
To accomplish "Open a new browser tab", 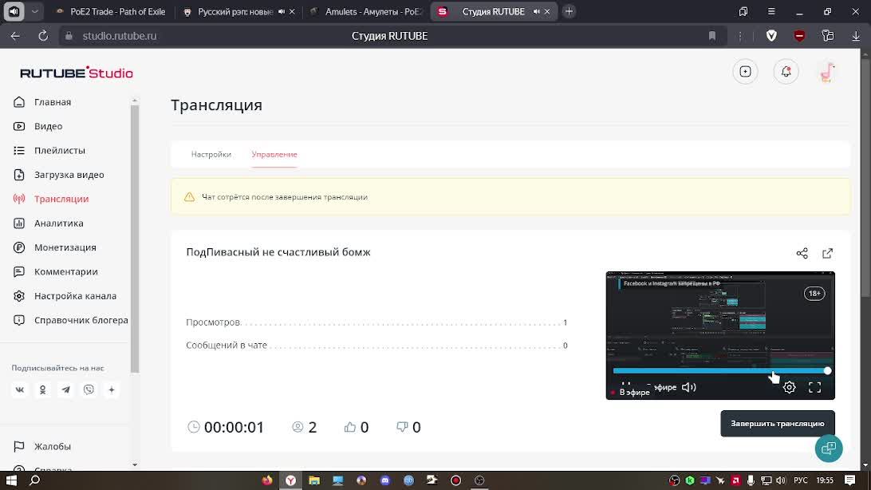I will pyautogui.click(x=569, y=12).
